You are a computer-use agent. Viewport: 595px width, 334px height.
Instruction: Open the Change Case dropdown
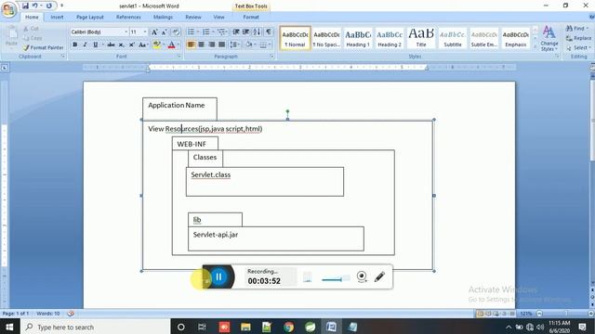[142, 45]
